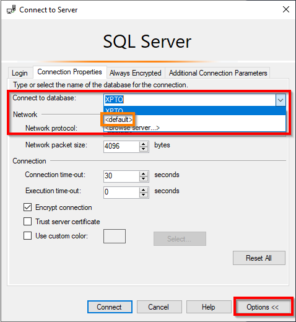Uncheck the Encrypt connection checkbox

click(x=27, y=207)
